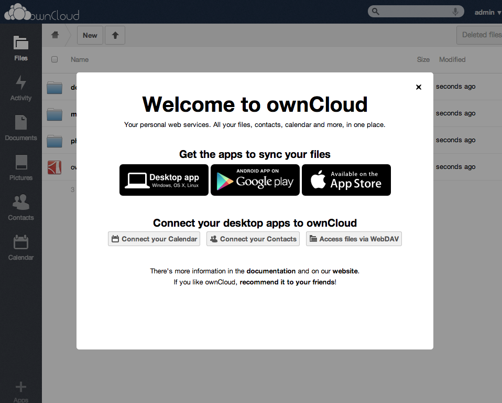Open the website link
The width and height of the screenshot is (502, 403).
(345, 271)
